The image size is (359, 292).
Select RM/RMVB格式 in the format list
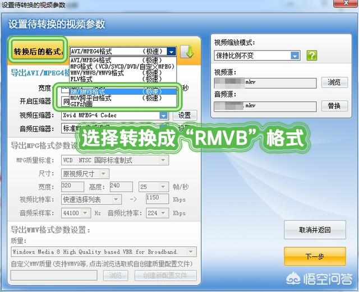(123, 91)
